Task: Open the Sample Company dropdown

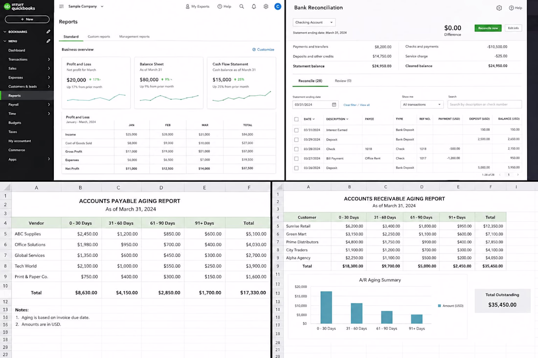Action: click(x=86, y=6)
